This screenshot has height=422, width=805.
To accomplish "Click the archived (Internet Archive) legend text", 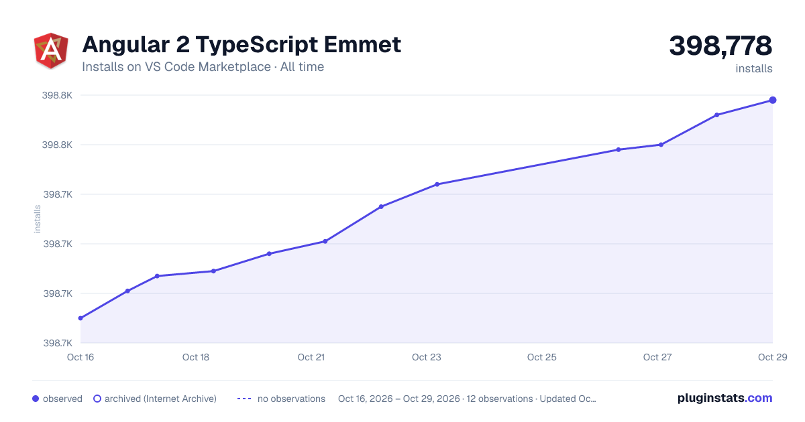I will [x=160, y=399].
